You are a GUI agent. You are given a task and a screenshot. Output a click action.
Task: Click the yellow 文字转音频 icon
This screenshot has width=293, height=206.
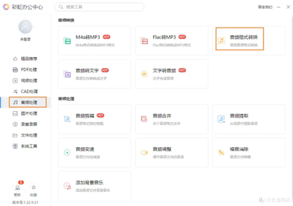(x=144, y=74)
